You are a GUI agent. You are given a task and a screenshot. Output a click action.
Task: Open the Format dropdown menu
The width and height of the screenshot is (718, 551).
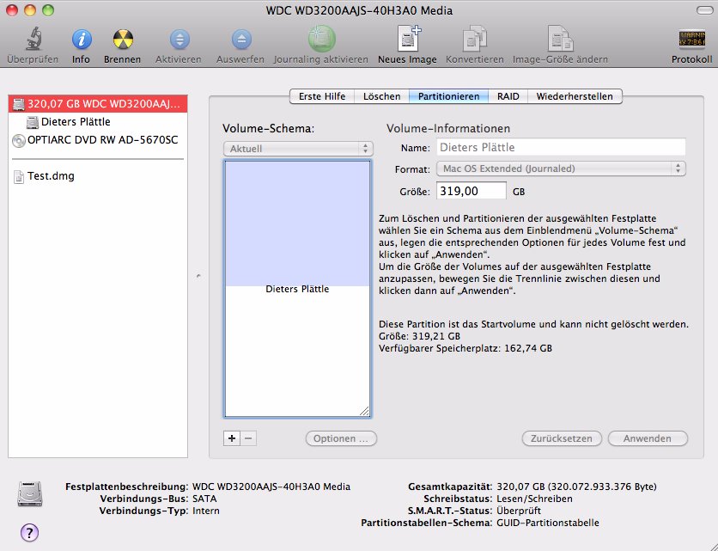tap(561, 168)
